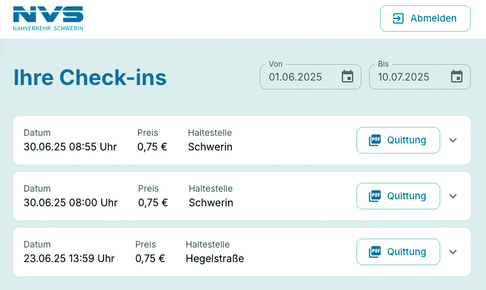Click the PDF icon for the 08:55 check-in
The width and height of the screenshot is (486, 290).
point(375,140)
